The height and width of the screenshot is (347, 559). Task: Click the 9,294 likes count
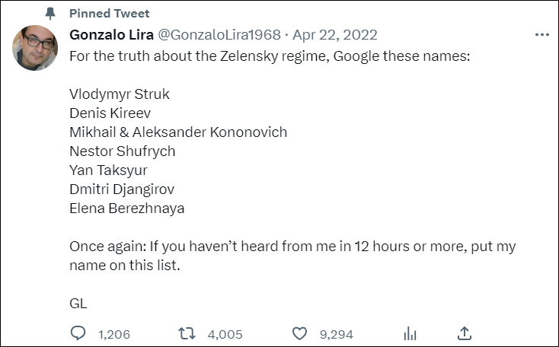pos(336,333)
